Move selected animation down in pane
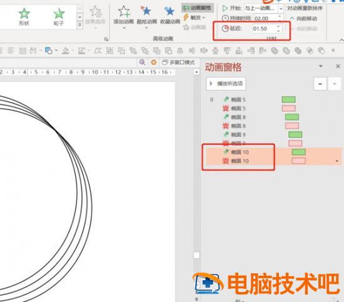 335,84
